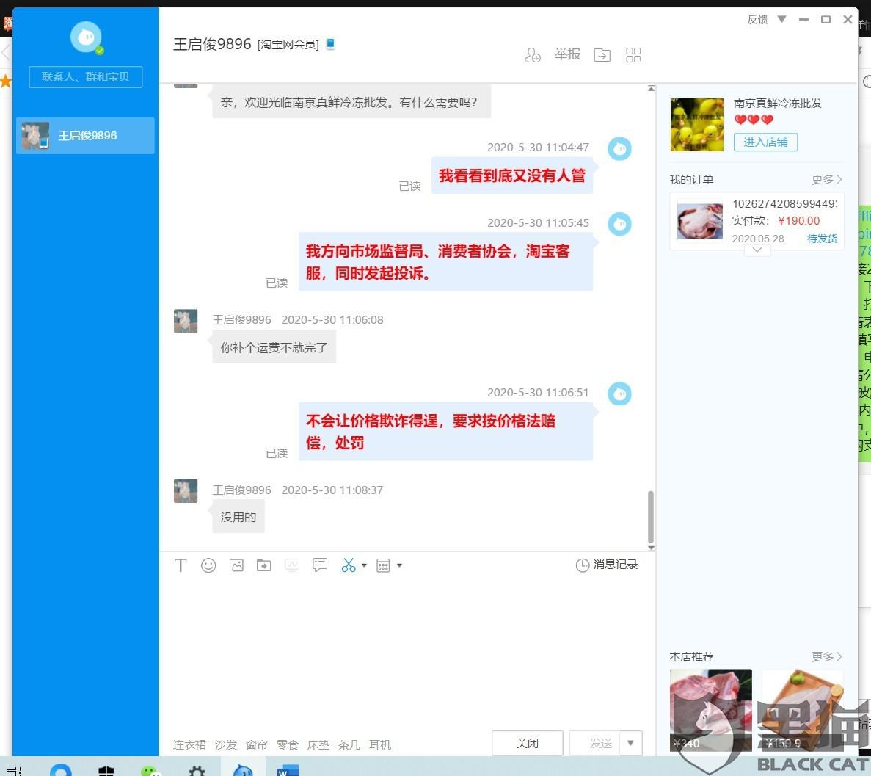Click AliWangWang icon in taskbar
Viewport: 871px width, 776px height.
[243, 770]
